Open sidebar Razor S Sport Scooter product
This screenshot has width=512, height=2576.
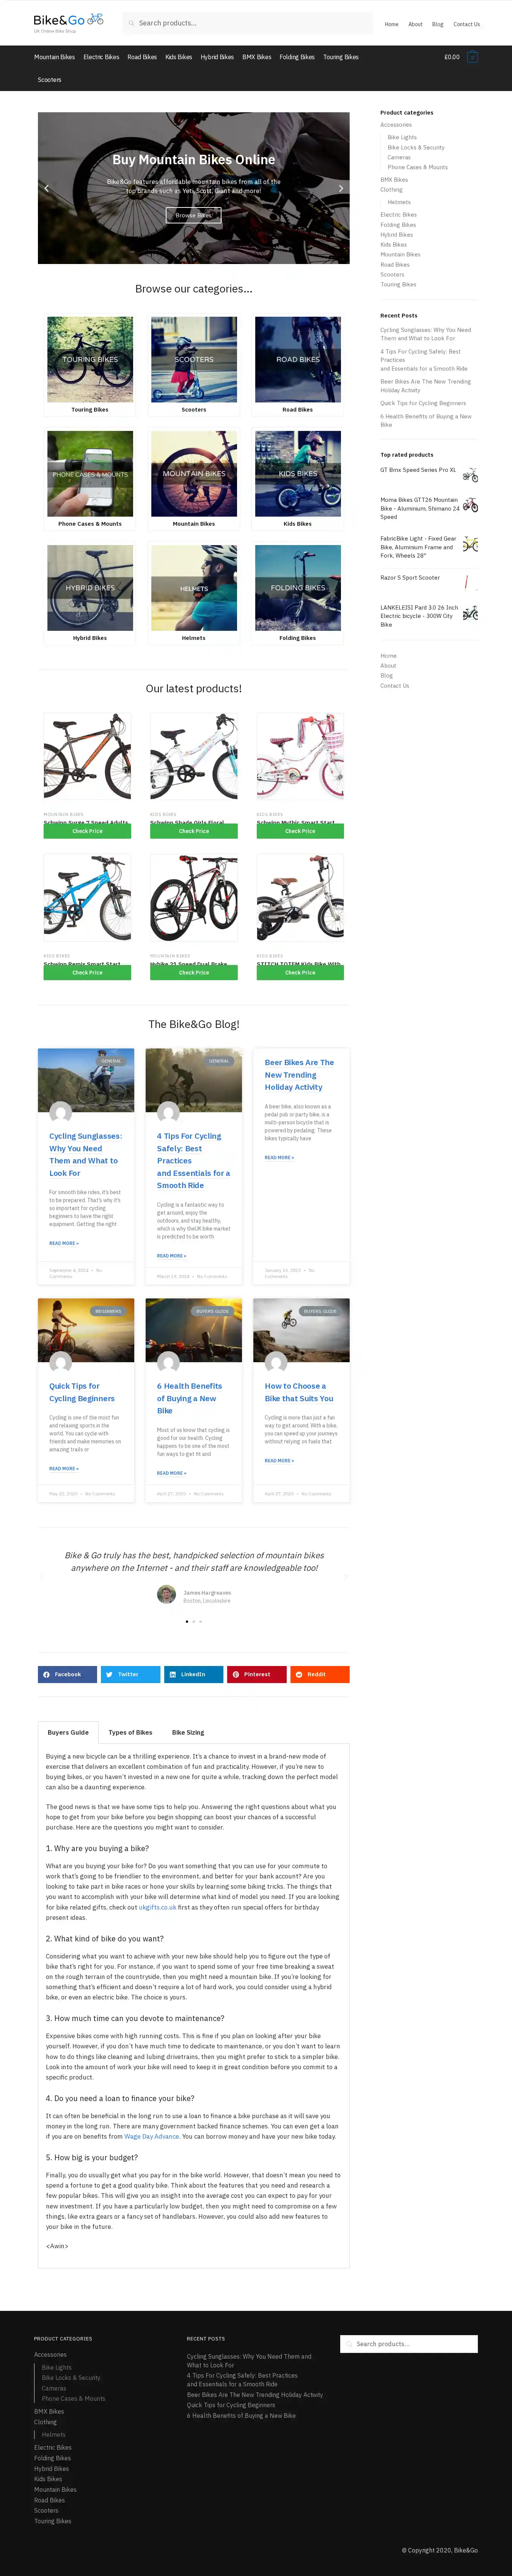click(410, 578)
